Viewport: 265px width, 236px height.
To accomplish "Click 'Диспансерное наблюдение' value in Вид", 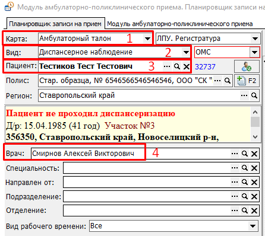I will (86, 52).
